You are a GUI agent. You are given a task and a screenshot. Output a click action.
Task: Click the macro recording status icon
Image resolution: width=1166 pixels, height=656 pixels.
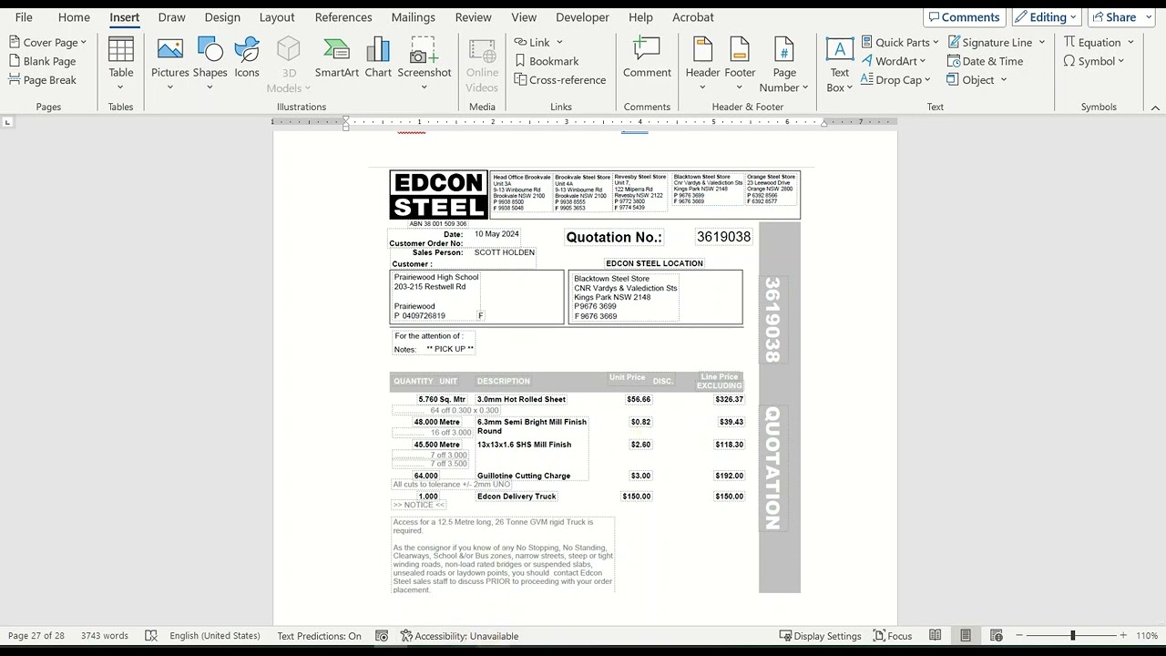(382, 636)
